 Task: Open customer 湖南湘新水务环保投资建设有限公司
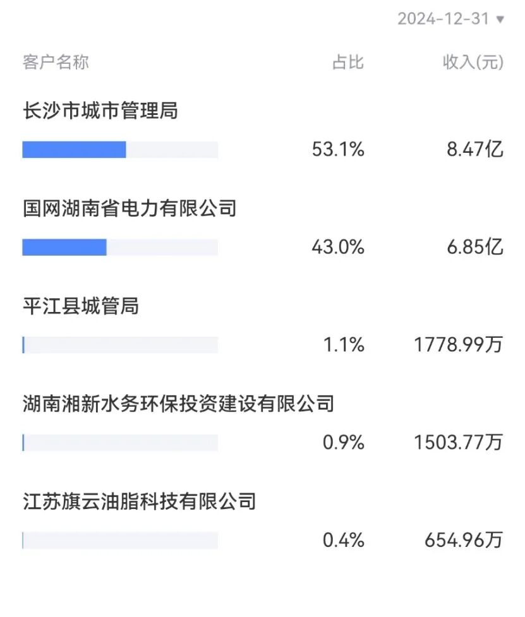point(178,404)
